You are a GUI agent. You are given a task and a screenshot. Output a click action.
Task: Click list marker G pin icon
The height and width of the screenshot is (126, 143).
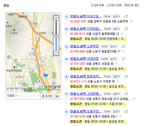(x=67, y=112)
